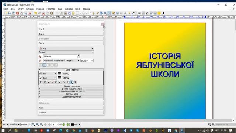236x133 pixels.
Task: Open the Вставка menu
Action: pos(30,9)
